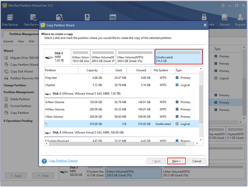Select the unallocated 374.00 GB row

122,124
